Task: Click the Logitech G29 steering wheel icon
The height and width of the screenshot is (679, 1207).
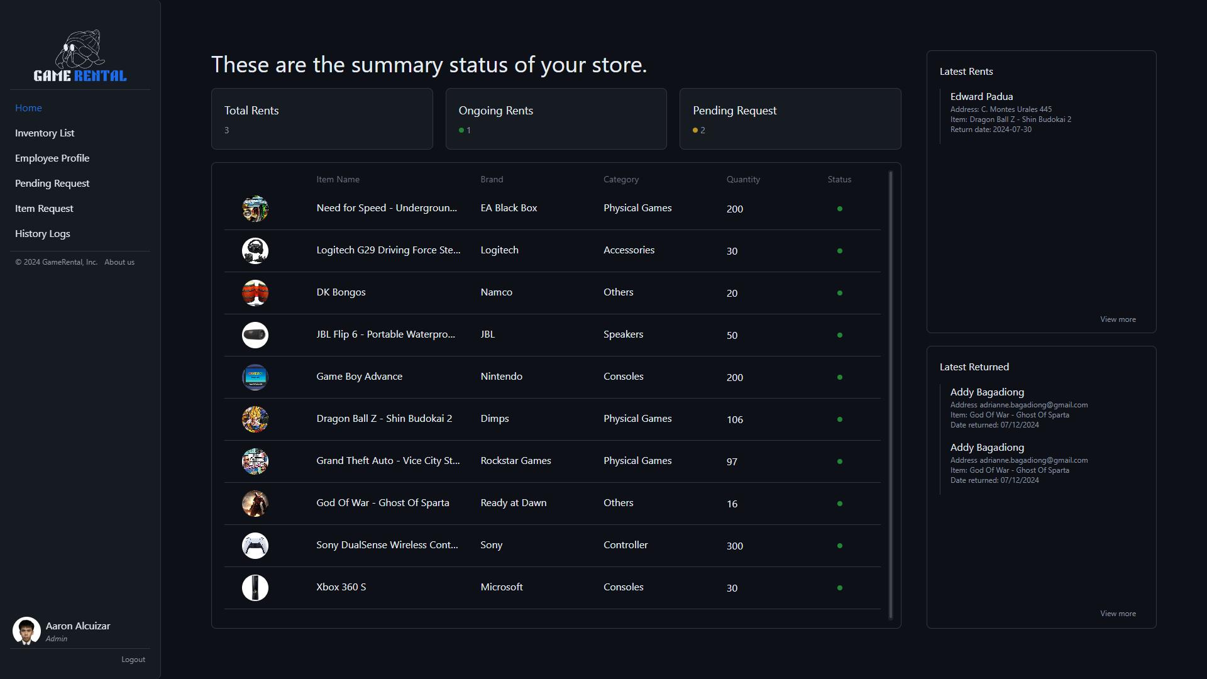Action: pyautogui.click(x=255, y=250)
